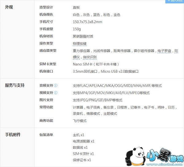Click the Nano SIM卡 value text
184x167 pixels.
click(96, 64)
